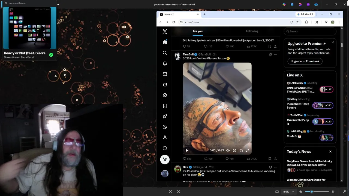Switch to the For you tab
Screen dimensions: 349x196
198,31
